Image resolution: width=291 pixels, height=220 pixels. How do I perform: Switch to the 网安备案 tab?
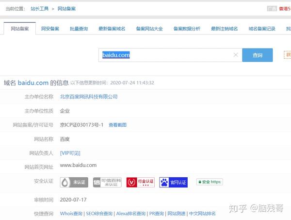[x=50, y=29]
